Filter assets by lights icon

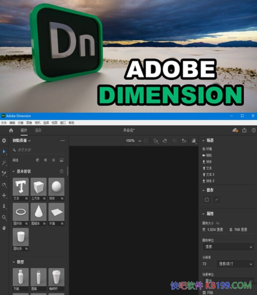(x=54, y=160)
